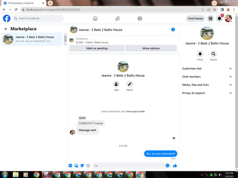This screenshot has height=178, width=238.
Task: Edit chat name with pencil icon
Action: click(129, 84)
